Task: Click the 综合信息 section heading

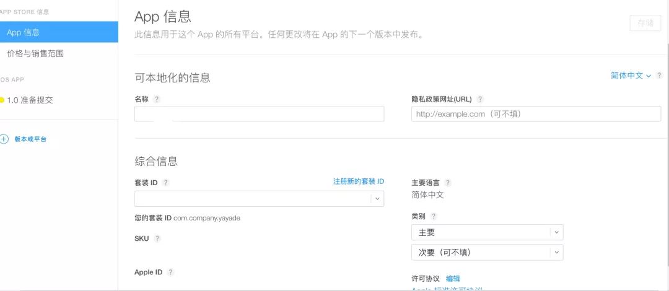Action: click(156, 161)
